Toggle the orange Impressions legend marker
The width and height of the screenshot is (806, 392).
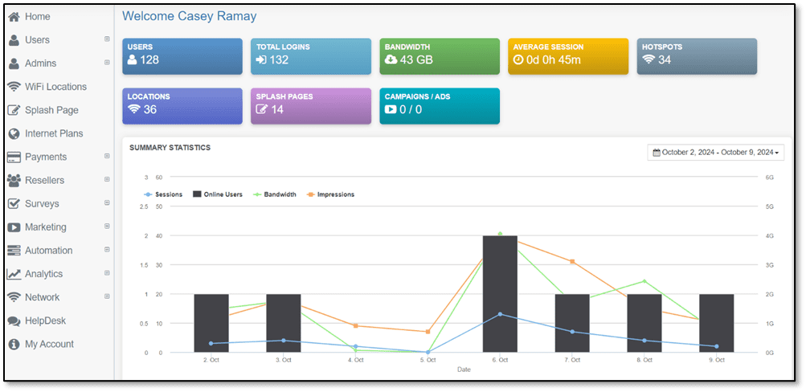(311, 194)
